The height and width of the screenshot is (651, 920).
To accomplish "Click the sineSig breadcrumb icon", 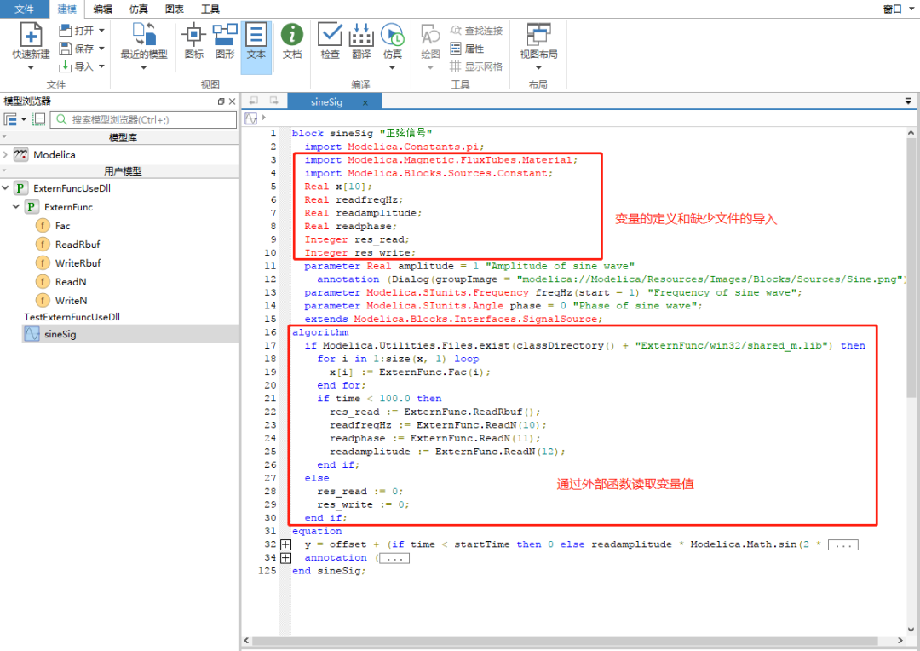I will click(x=251, y=118).
